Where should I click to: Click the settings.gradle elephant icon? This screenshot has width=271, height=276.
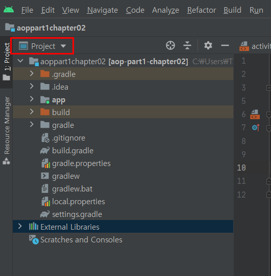(x=45, y=214)
